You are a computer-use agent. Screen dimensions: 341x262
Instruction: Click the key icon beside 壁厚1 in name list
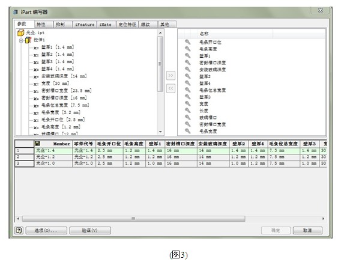187,56
